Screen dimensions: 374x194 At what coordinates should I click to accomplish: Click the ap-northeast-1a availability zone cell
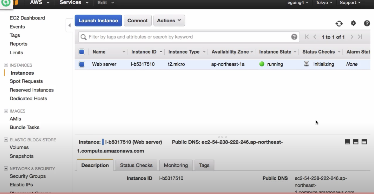pyautogui.click(x=228, y=64)
